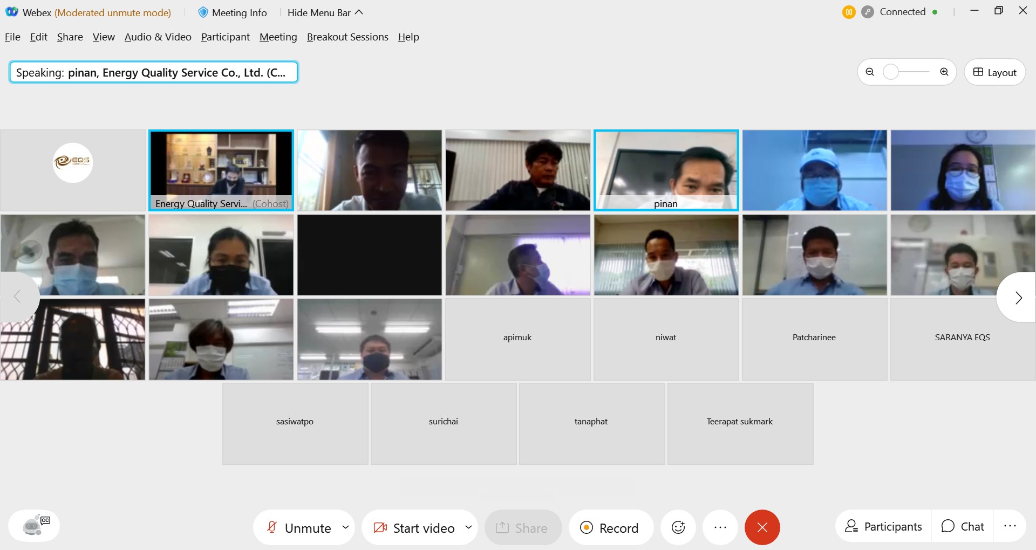Open the Edit menu

pos(38,37)
